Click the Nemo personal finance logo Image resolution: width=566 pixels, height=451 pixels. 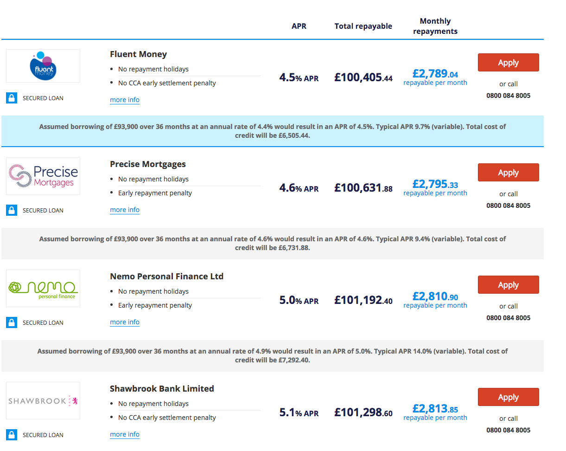[x=43, y=288]
